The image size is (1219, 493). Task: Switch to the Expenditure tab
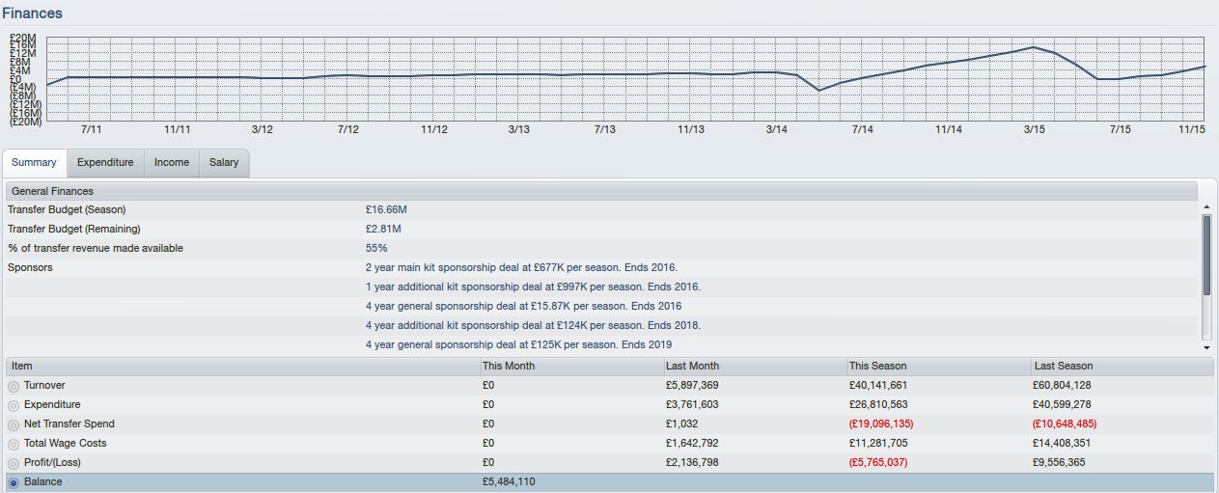tap(105, 163)
